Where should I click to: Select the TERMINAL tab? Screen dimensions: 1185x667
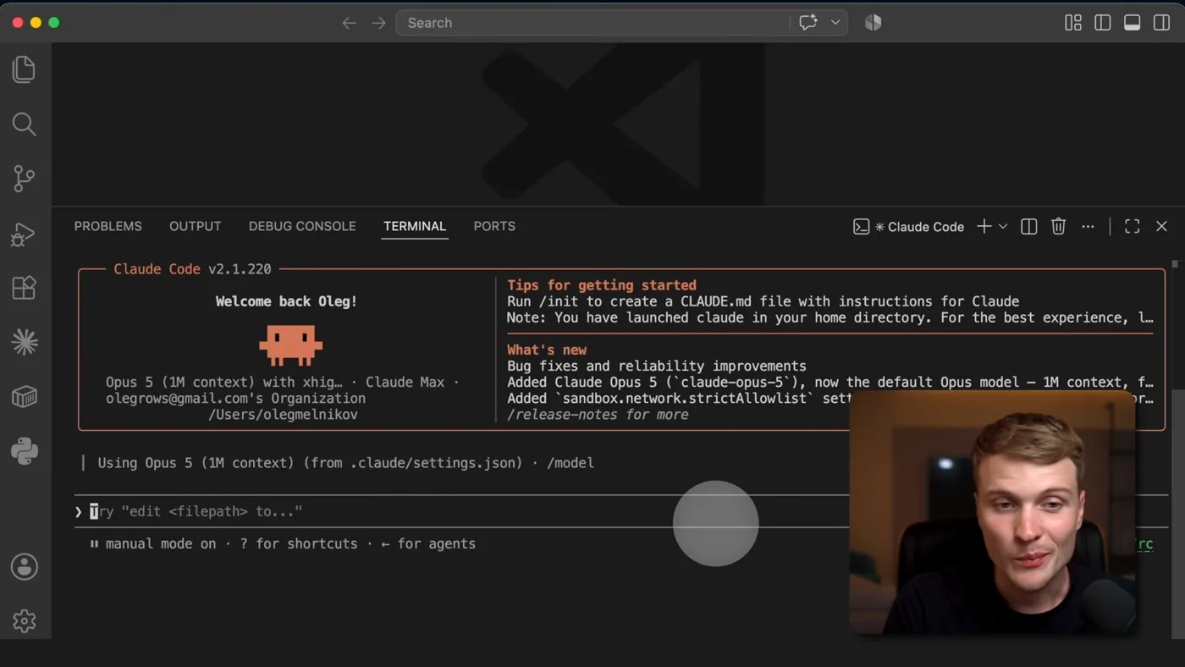pyautogui.click(x=414, y=226)
